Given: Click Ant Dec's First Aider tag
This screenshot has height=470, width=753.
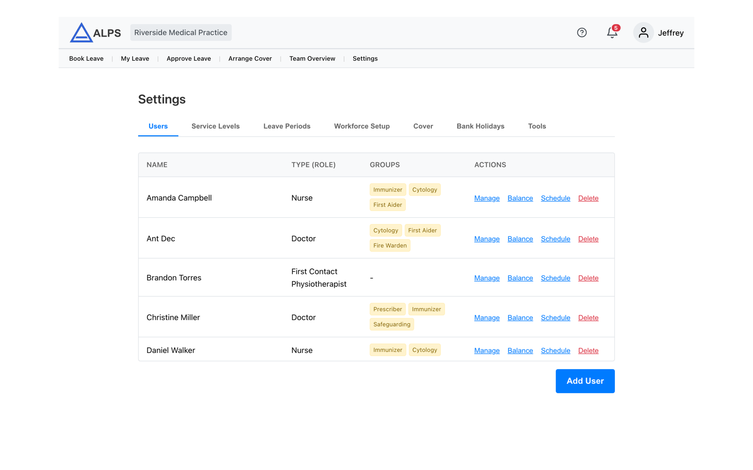Looking at the screenshot, I should tap(423, 230).
